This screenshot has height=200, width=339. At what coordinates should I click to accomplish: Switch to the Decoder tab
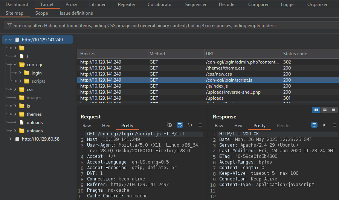pos(227,4)
